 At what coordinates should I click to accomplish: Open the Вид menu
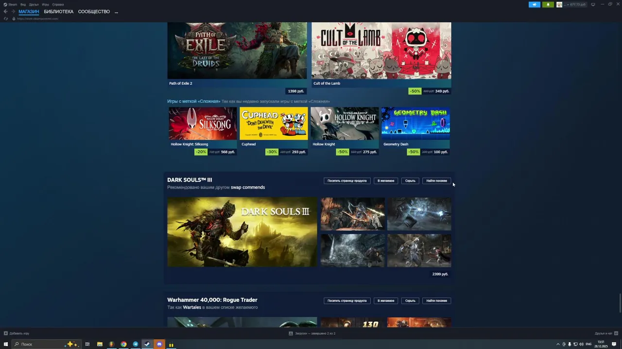tap(23, 4)
